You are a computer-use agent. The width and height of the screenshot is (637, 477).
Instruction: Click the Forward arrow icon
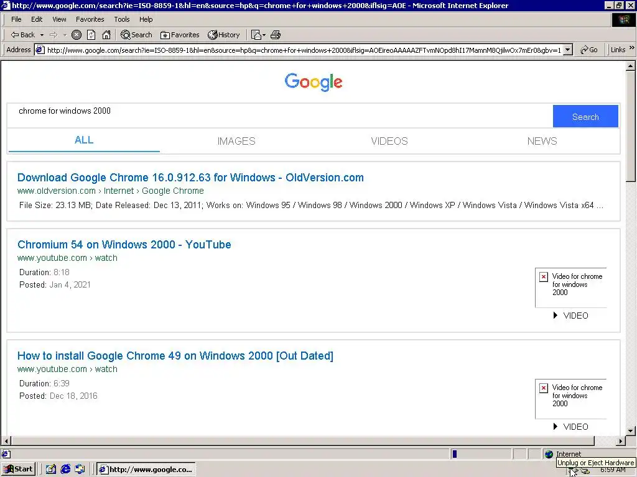pos(53,35)
